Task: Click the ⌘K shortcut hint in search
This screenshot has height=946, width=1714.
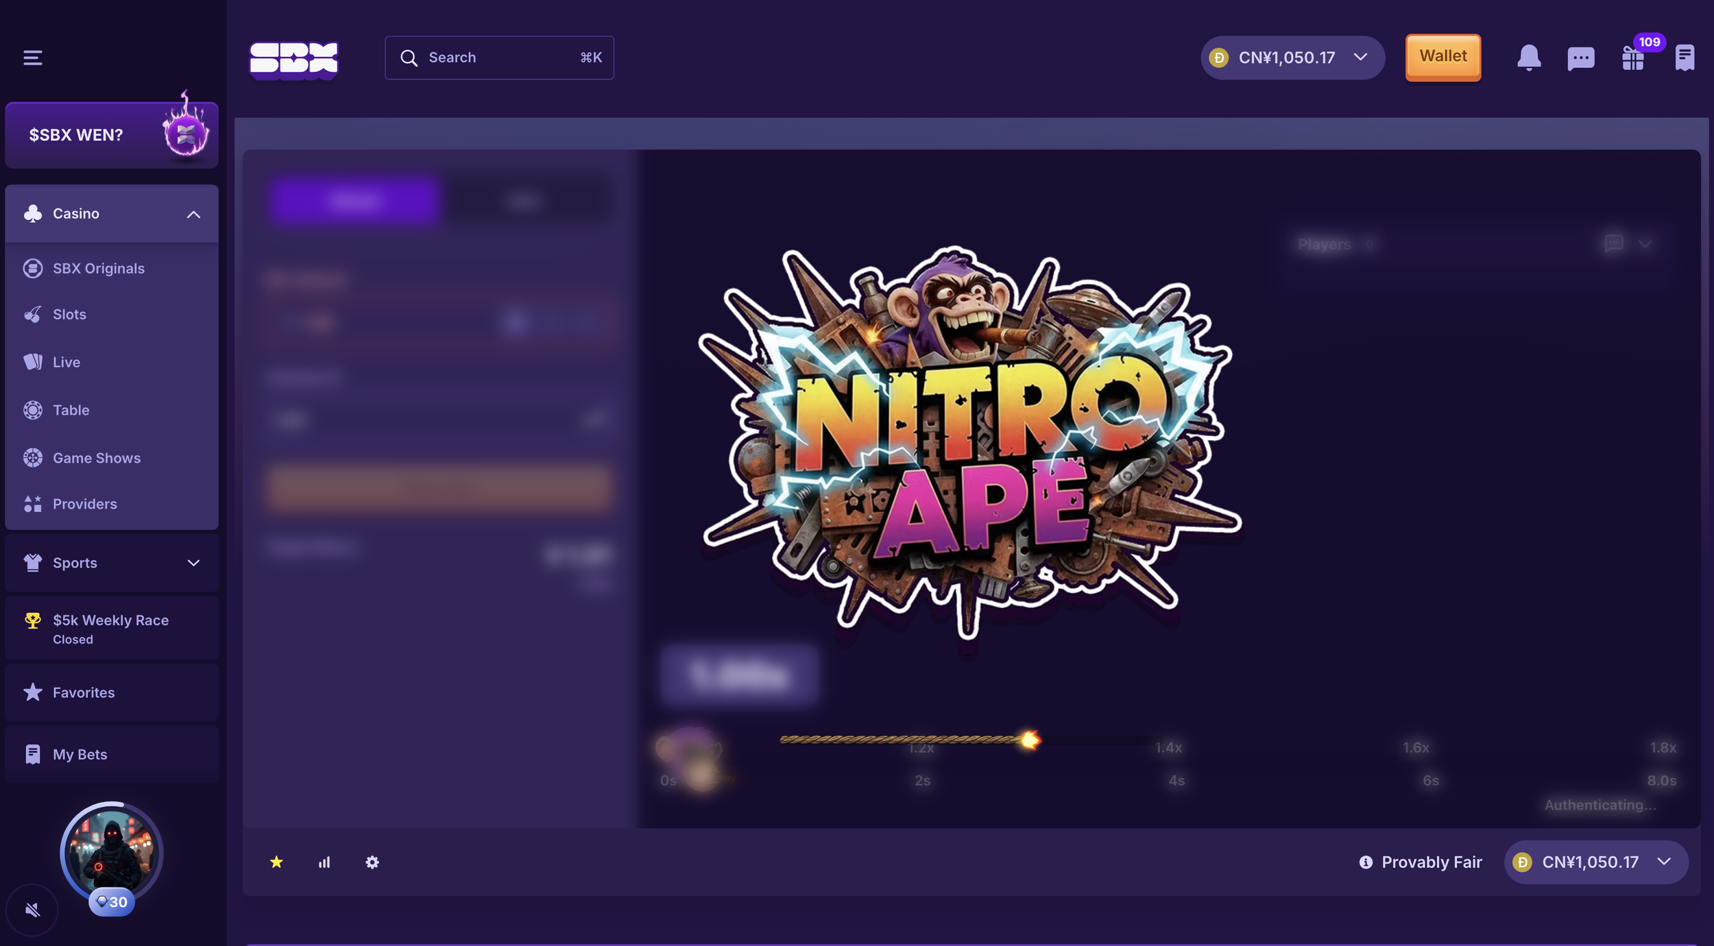Action: pyautogui.click(x=591, y=58)
